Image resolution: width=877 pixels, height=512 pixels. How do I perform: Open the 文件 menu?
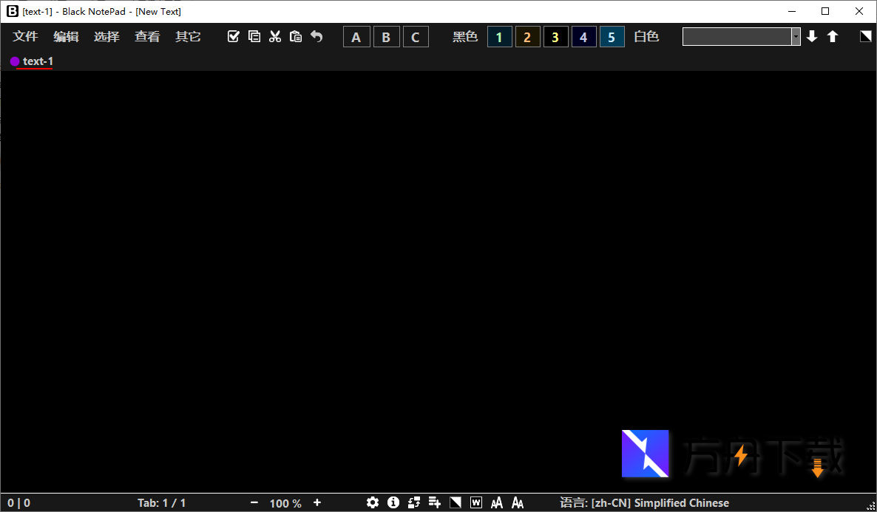tap(24, 36)
